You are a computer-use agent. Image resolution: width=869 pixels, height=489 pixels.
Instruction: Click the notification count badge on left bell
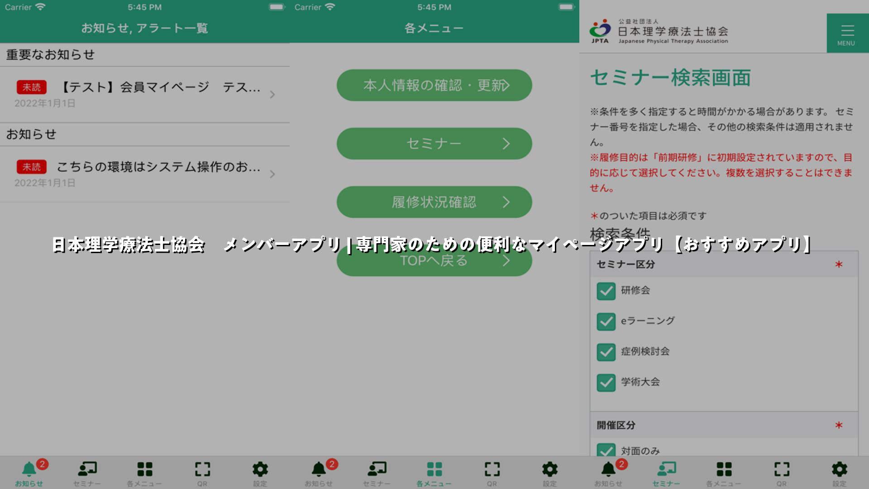click(42, 464)
